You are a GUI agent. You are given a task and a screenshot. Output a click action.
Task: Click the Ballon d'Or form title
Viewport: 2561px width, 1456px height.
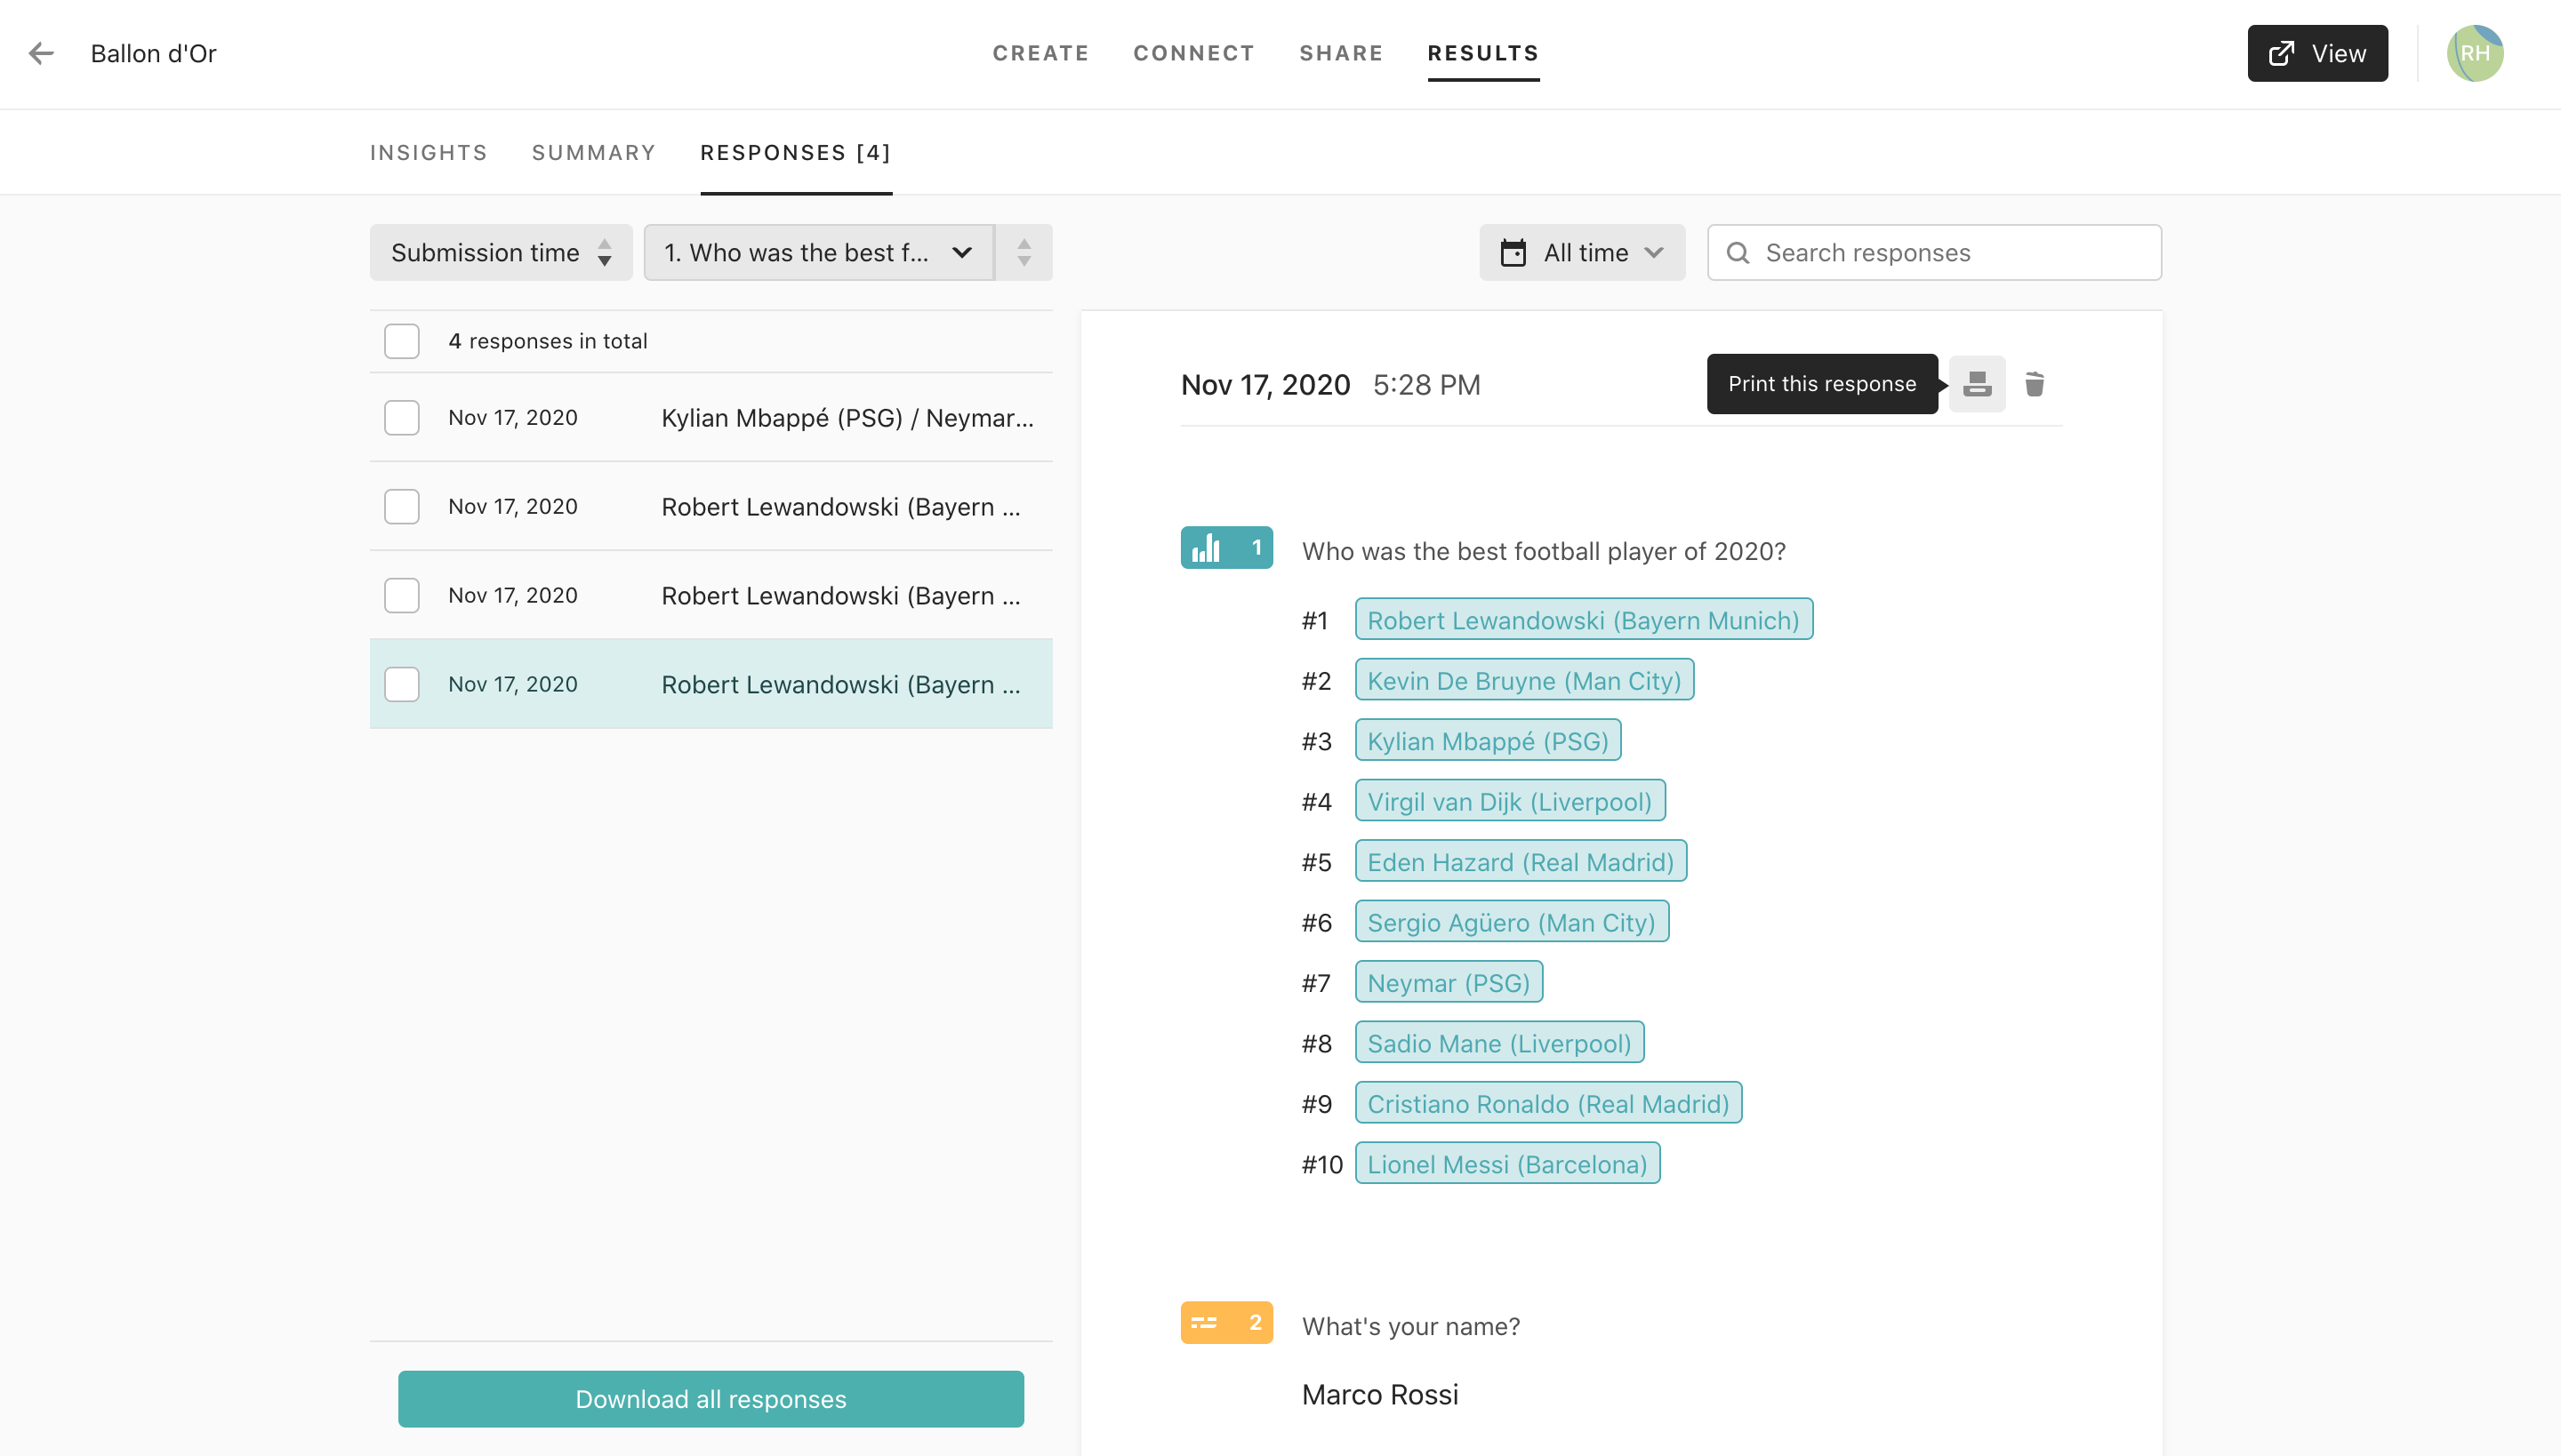click(x=153, y=53)
